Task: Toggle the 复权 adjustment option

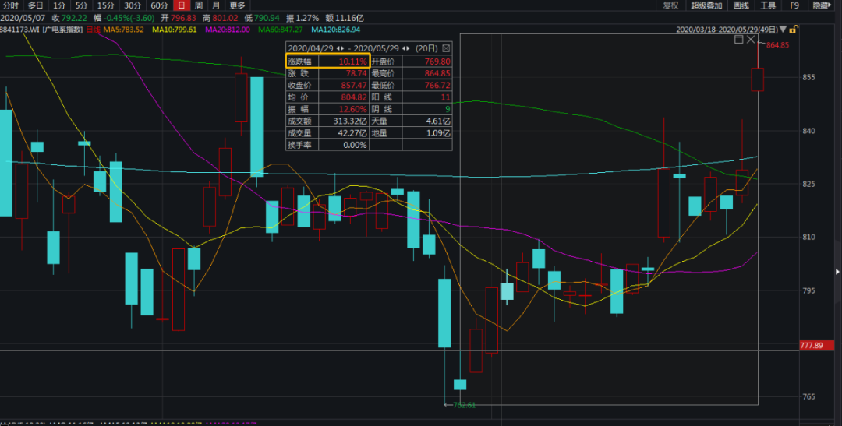Action: click(670, 5)
